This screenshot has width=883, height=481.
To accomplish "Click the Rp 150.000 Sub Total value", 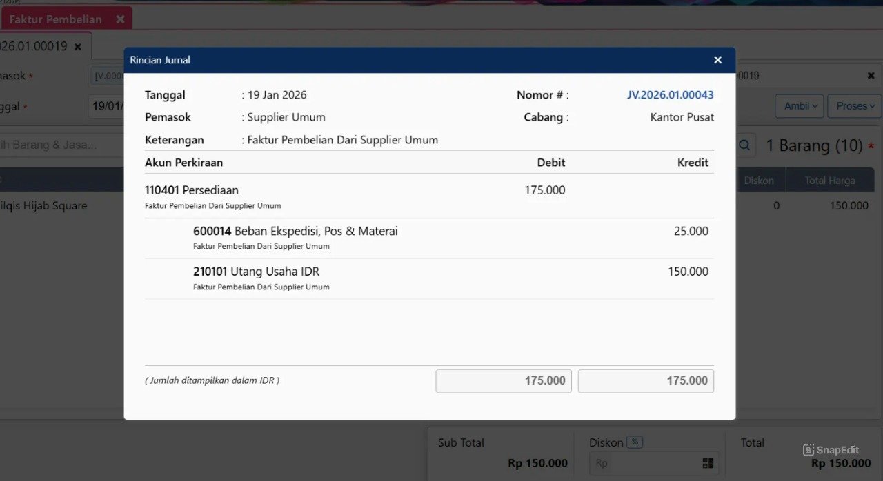I will (x=537, y=463).
